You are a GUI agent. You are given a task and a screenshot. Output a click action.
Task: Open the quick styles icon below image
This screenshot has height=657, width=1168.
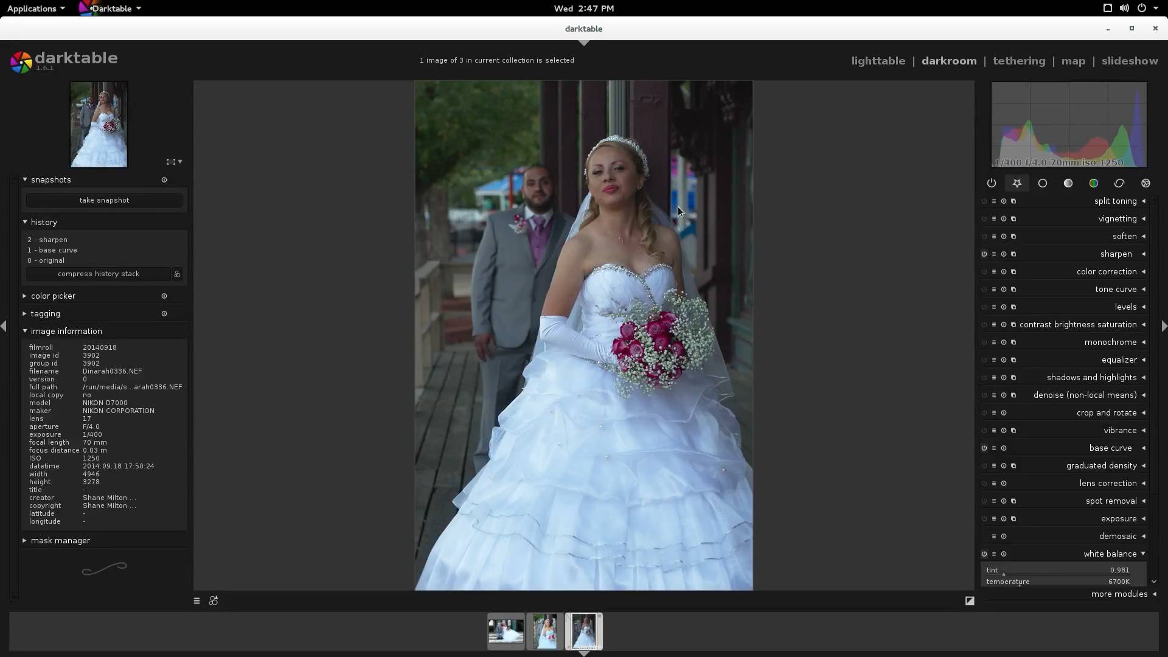pos(214,601)
